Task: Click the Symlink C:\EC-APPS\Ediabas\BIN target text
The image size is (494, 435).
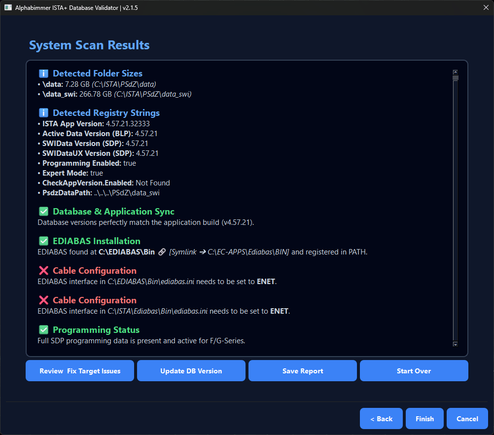Action: tap(229, 252)
